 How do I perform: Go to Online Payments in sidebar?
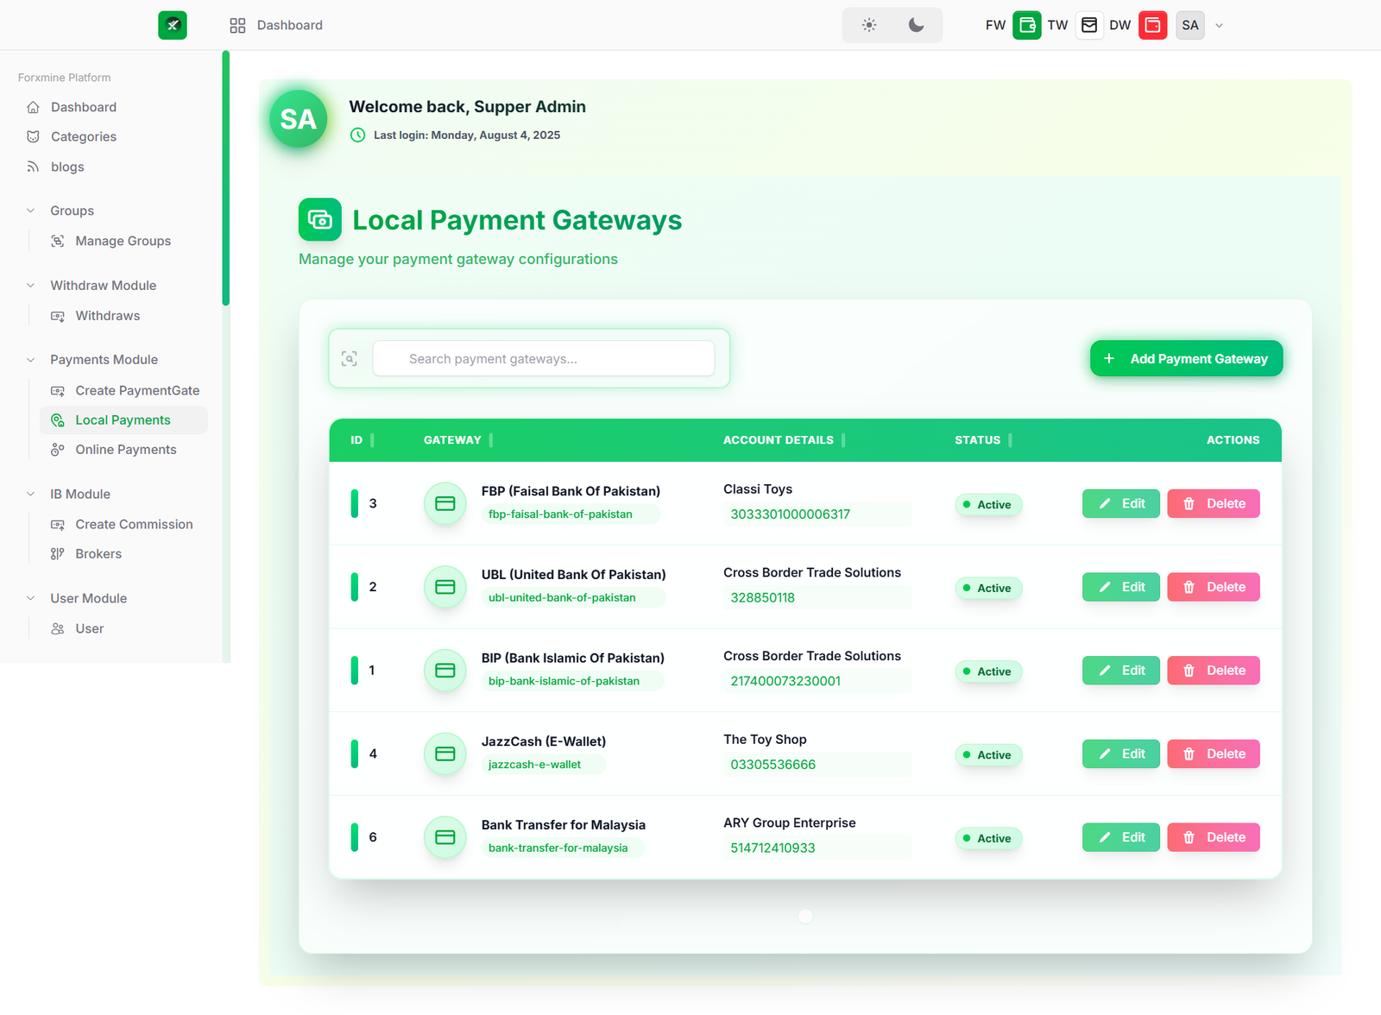click(124, 450)
